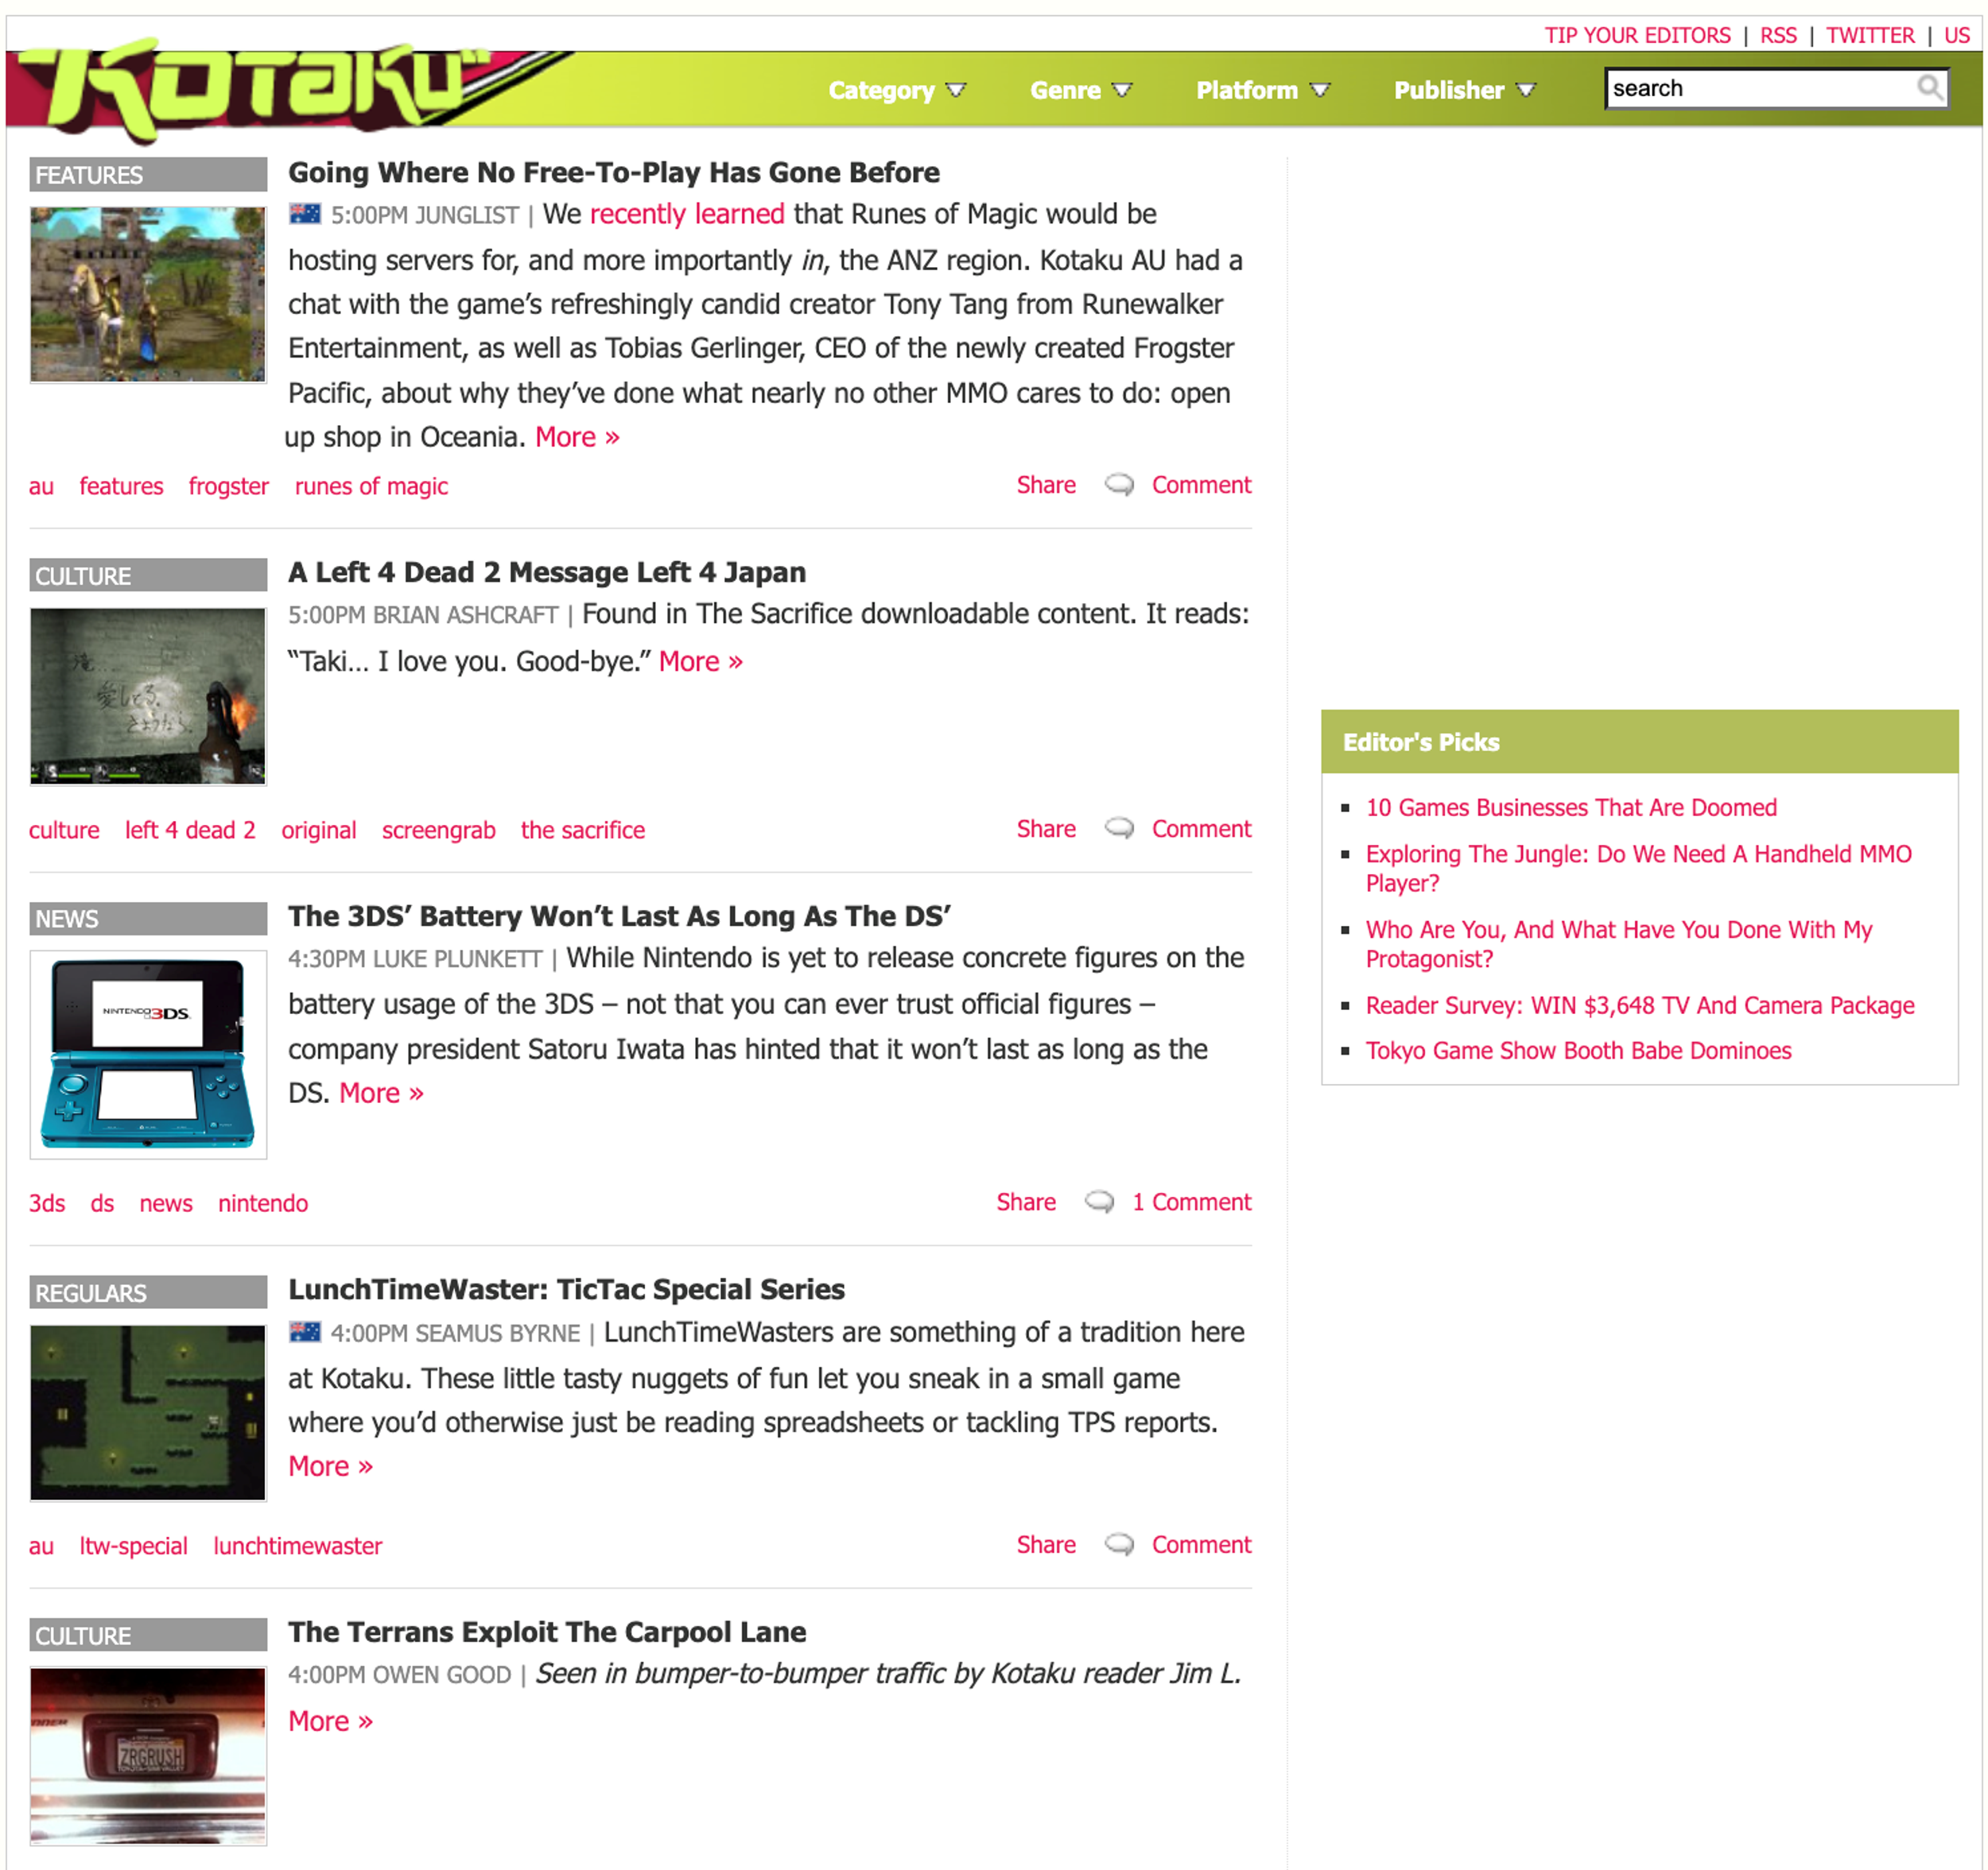
Task: Click comment bubble icon on 3DS battery post
Action: [1099, 1202]
